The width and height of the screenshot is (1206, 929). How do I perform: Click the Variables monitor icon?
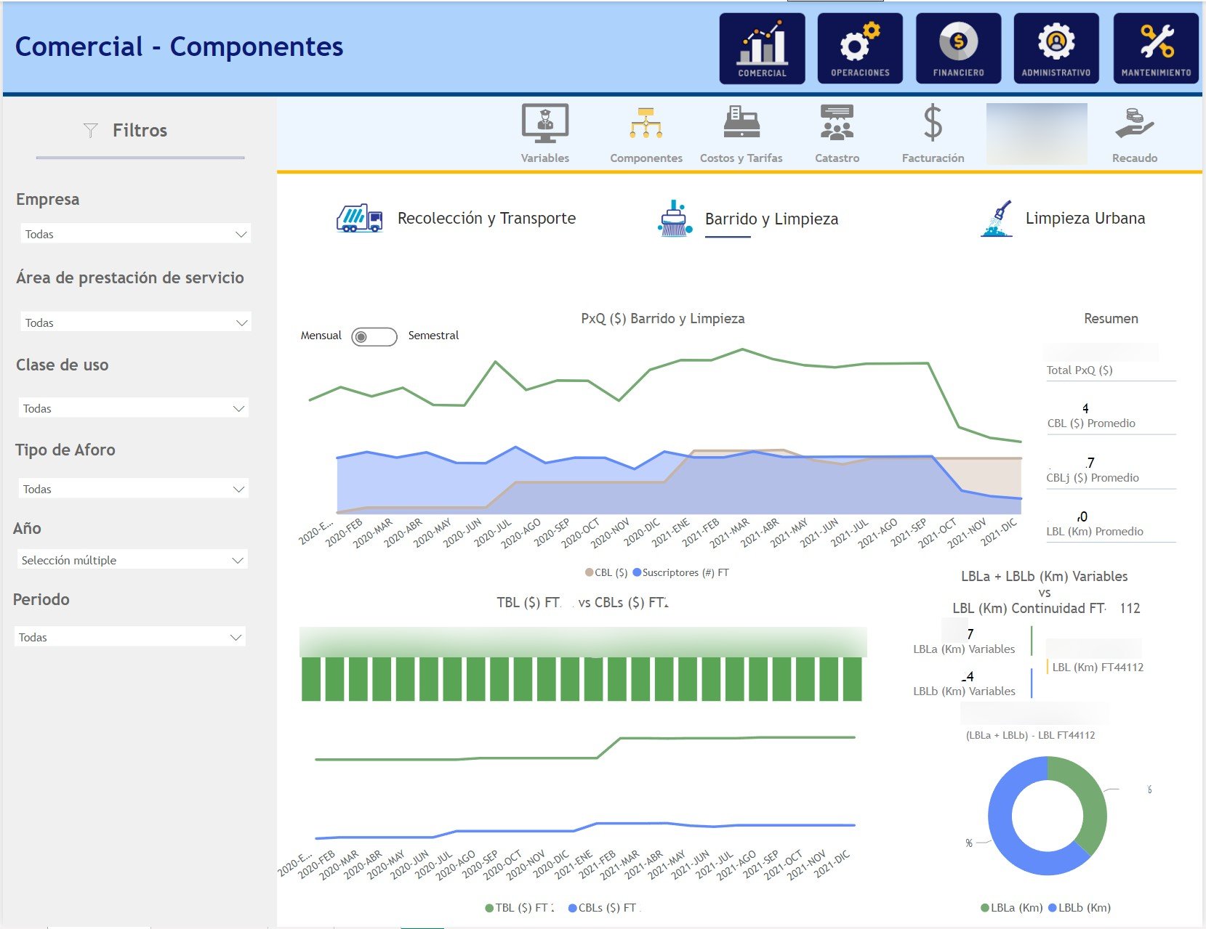tap(544, 123)
